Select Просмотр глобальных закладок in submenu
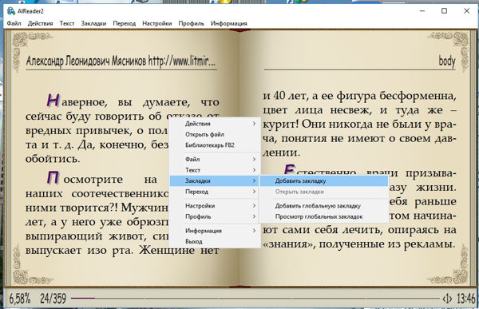Image resolution: width=479 pixels, height=309 pixels. (x=324, y=216)
